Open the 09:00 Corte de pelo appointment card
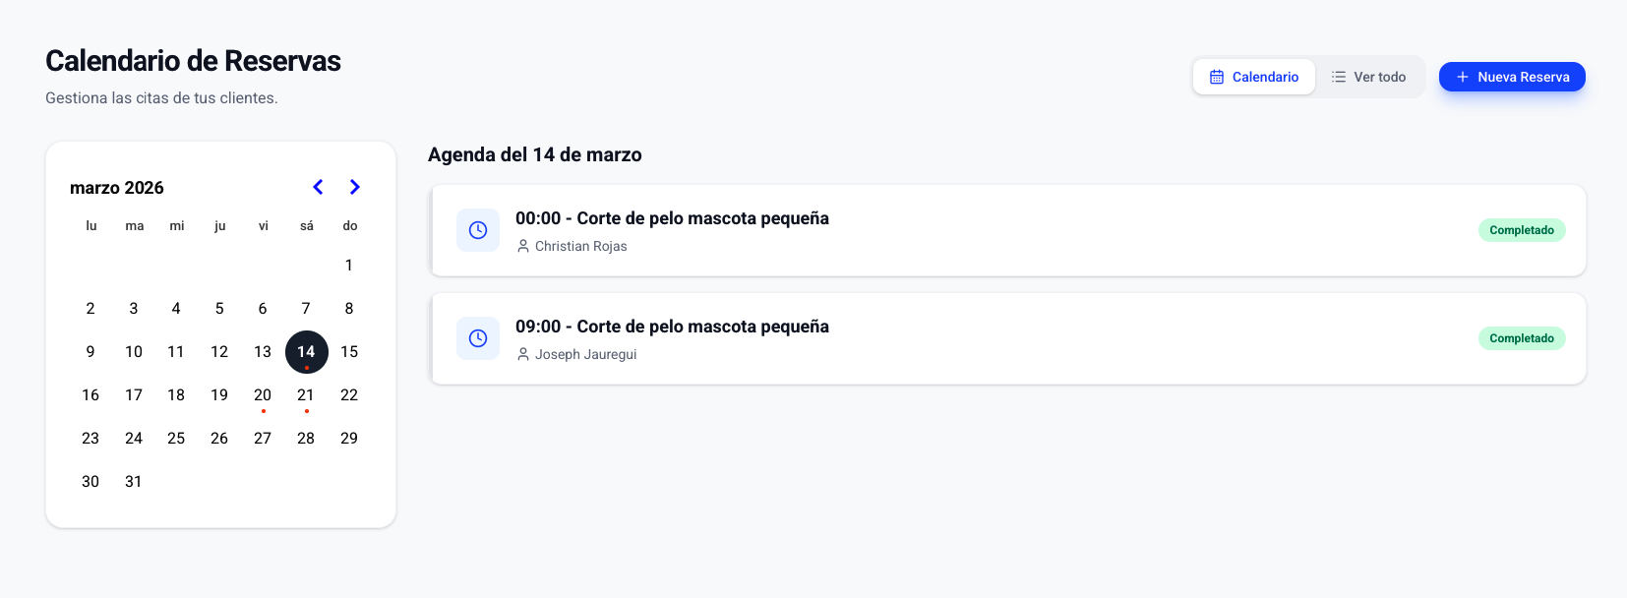 point(1007,338)
